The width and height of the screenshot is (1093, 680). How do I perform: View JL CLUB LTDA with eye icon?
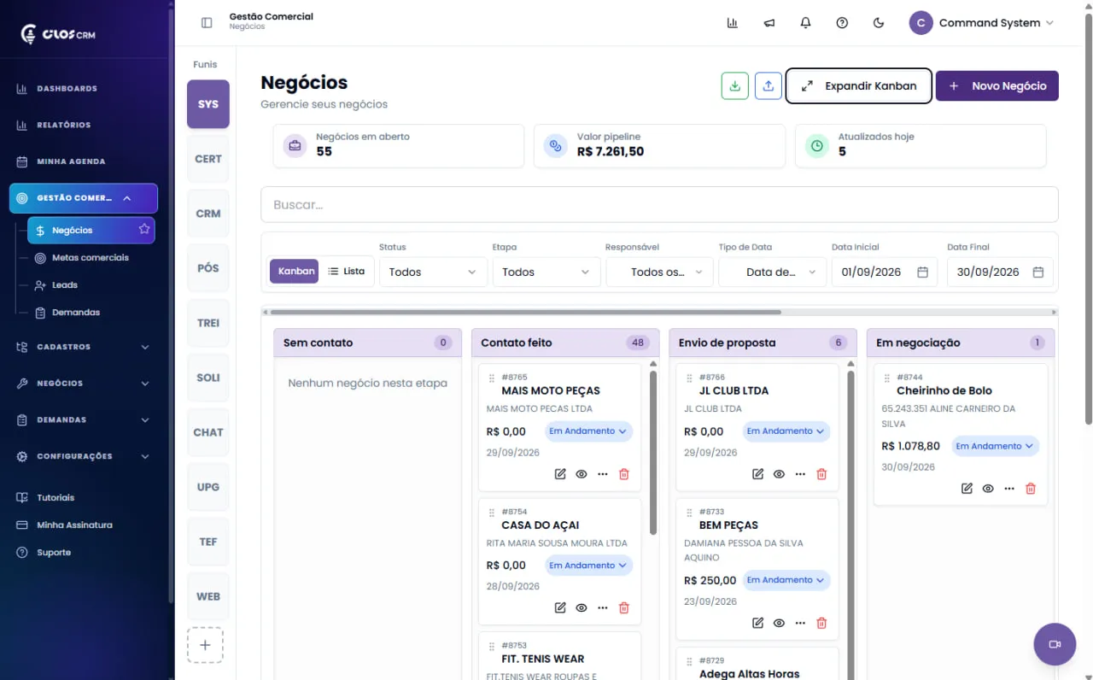click(779, 474)
